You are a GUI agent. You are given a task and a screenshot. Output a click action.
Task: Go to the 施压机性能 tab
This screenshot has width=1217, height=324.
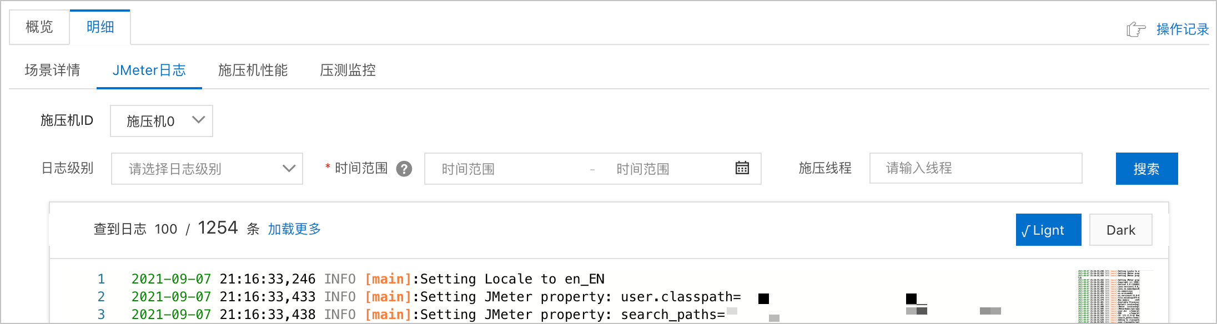click(253, 70)
